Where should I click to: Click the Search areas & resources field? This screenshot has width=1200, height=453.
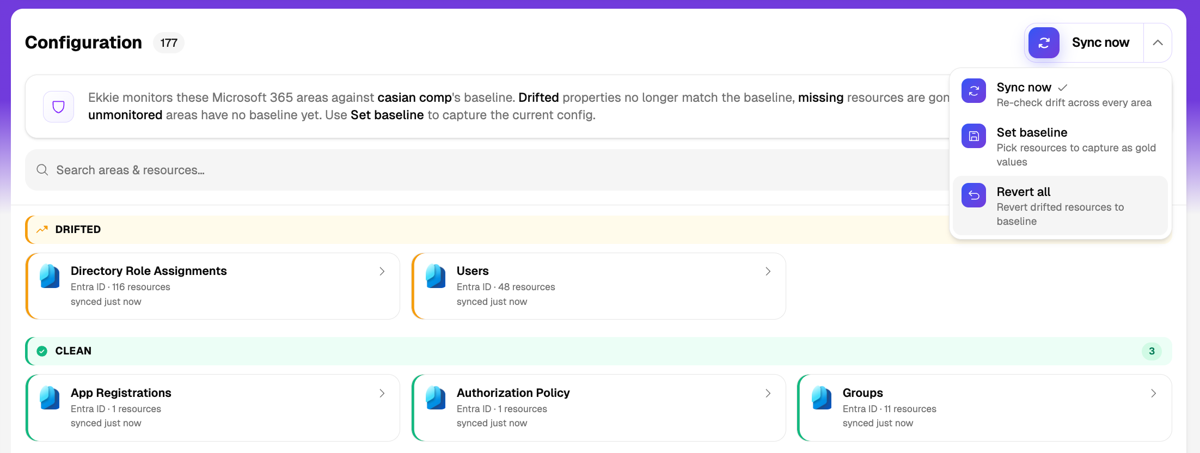[487, 170]
